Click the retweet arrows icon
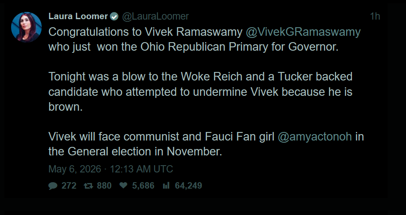The image size is (406, 215). point(88,186)
